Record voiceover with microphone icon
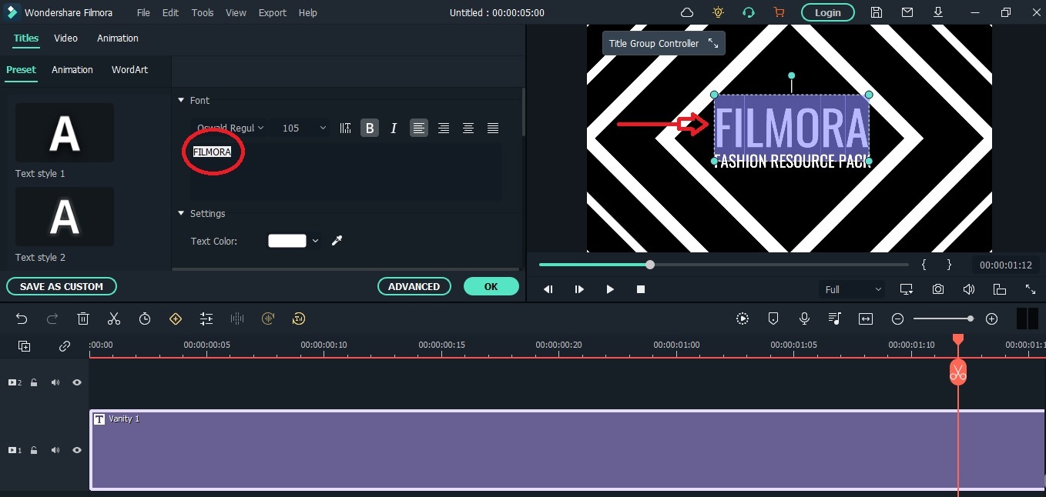The height and width of the screenshot is (497, 1046). click(x=804, y=319)
